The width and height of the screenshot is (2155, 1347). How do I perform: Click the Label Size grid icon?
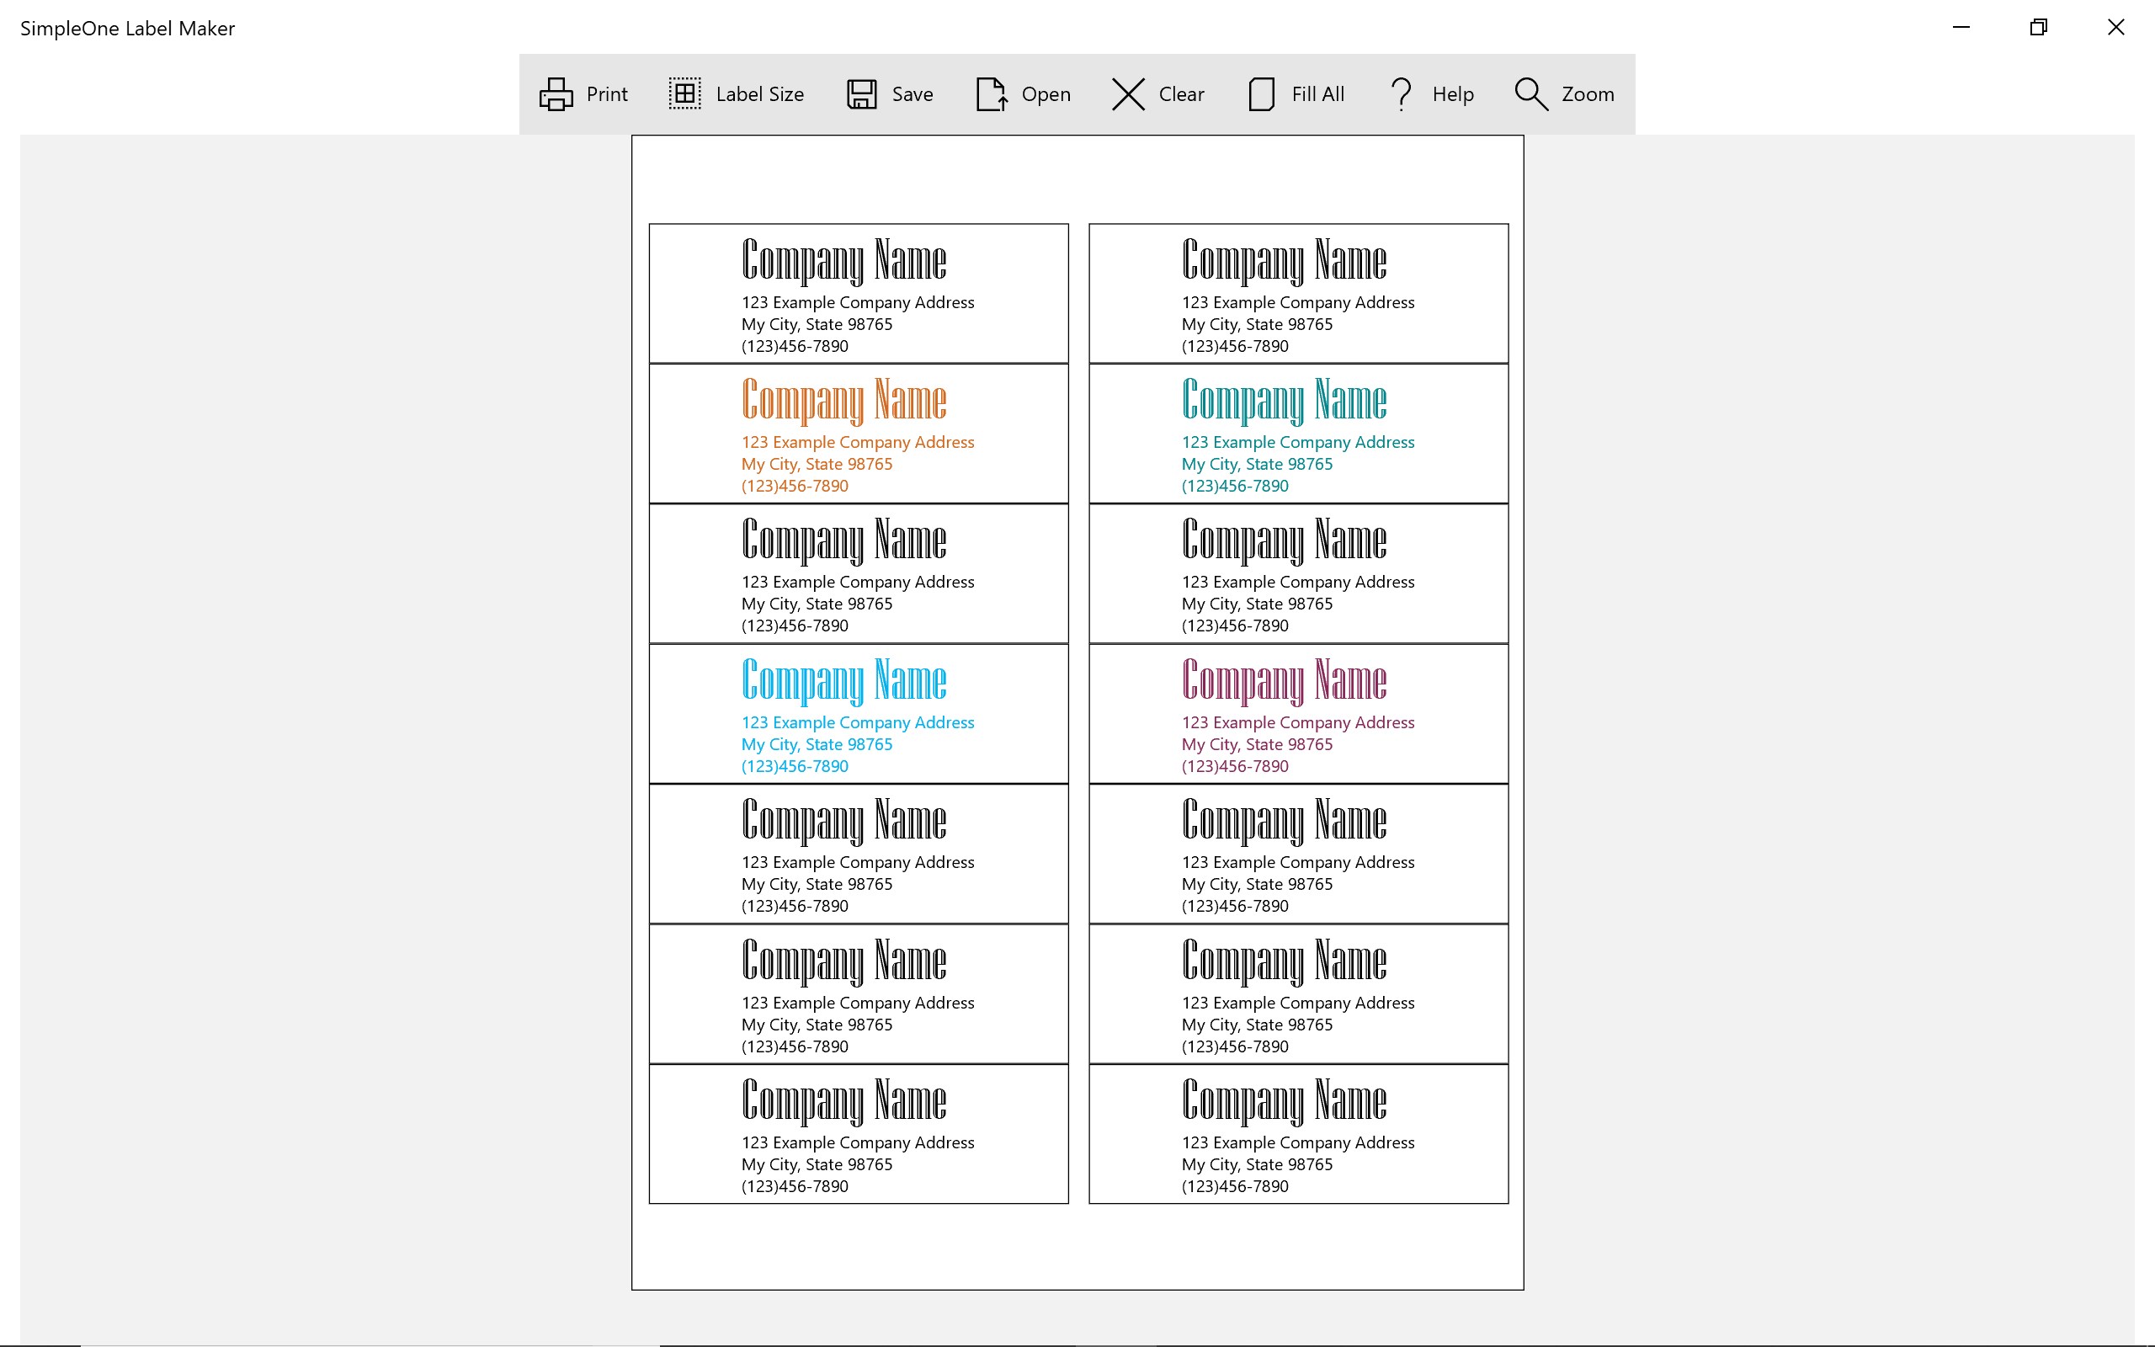(684, 93)
